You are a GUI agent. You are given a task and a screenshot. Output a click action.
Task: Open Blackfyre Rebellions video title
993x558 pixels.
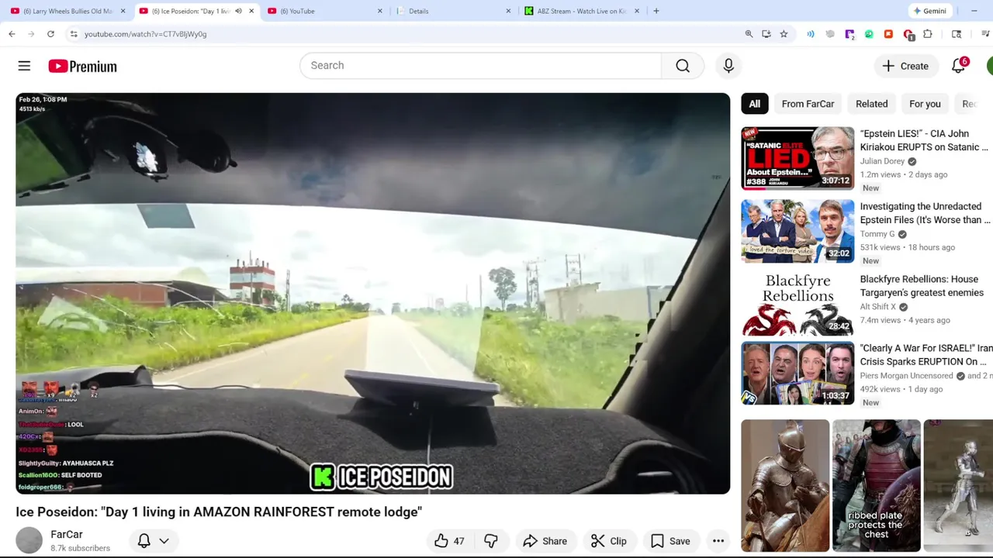point(922,286)
